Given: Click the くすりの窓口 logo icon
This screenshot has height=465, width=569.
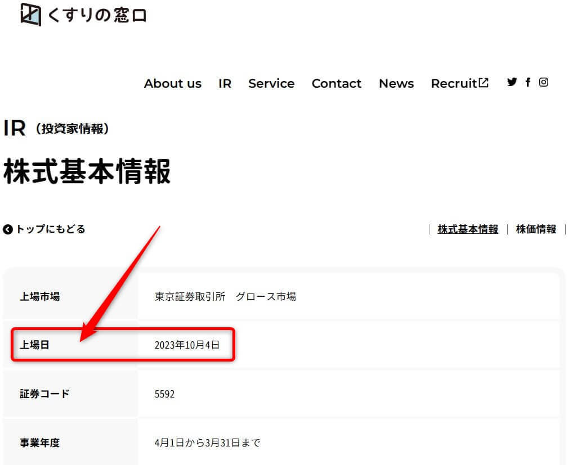Looking at the screenshot, I should [x=31, y=15].
